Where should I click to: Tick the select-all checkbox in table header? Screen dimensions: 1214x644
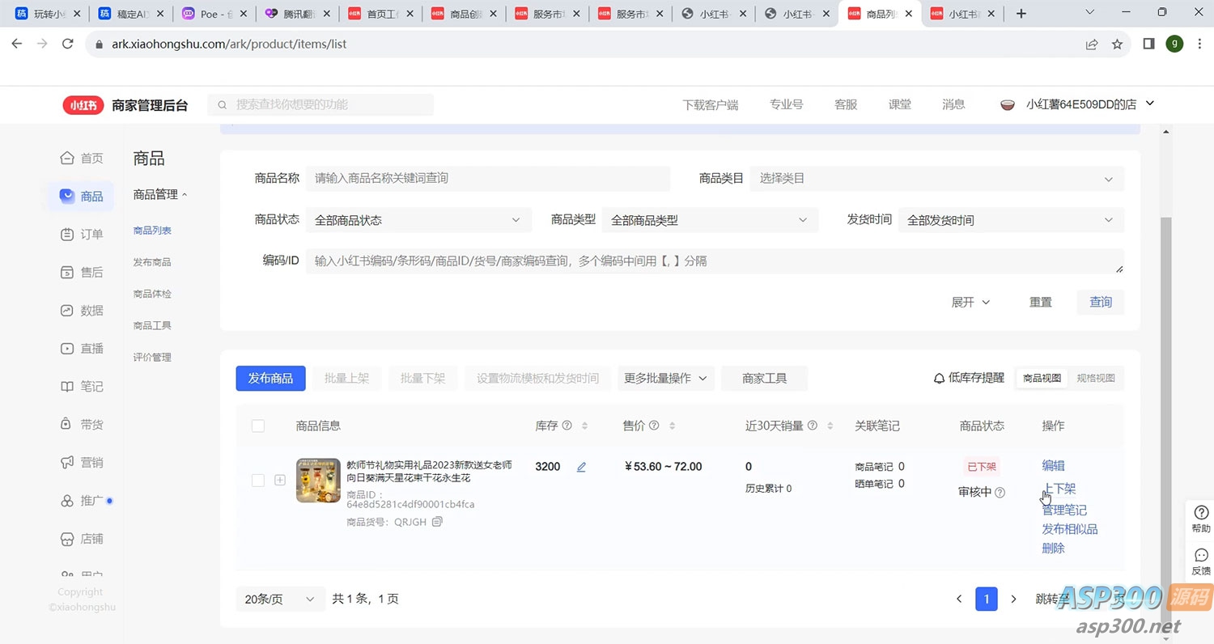click(x=258, y=426)
